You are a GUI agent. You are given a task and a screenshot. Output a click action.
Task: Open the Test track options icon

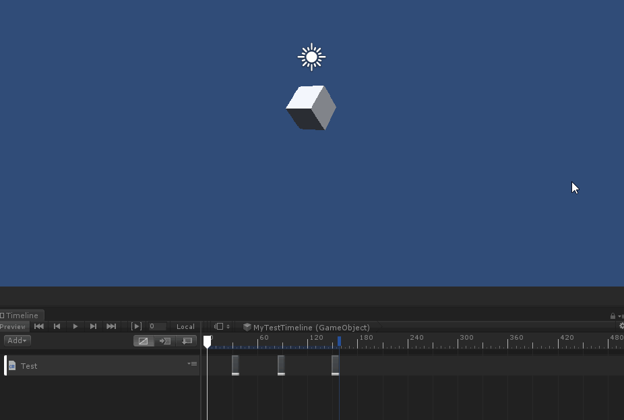[x=193, y=364]
